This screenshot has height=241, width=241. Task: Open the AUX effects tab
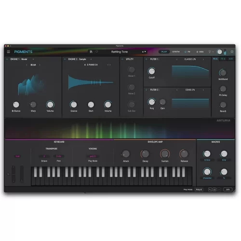[230, 59]
